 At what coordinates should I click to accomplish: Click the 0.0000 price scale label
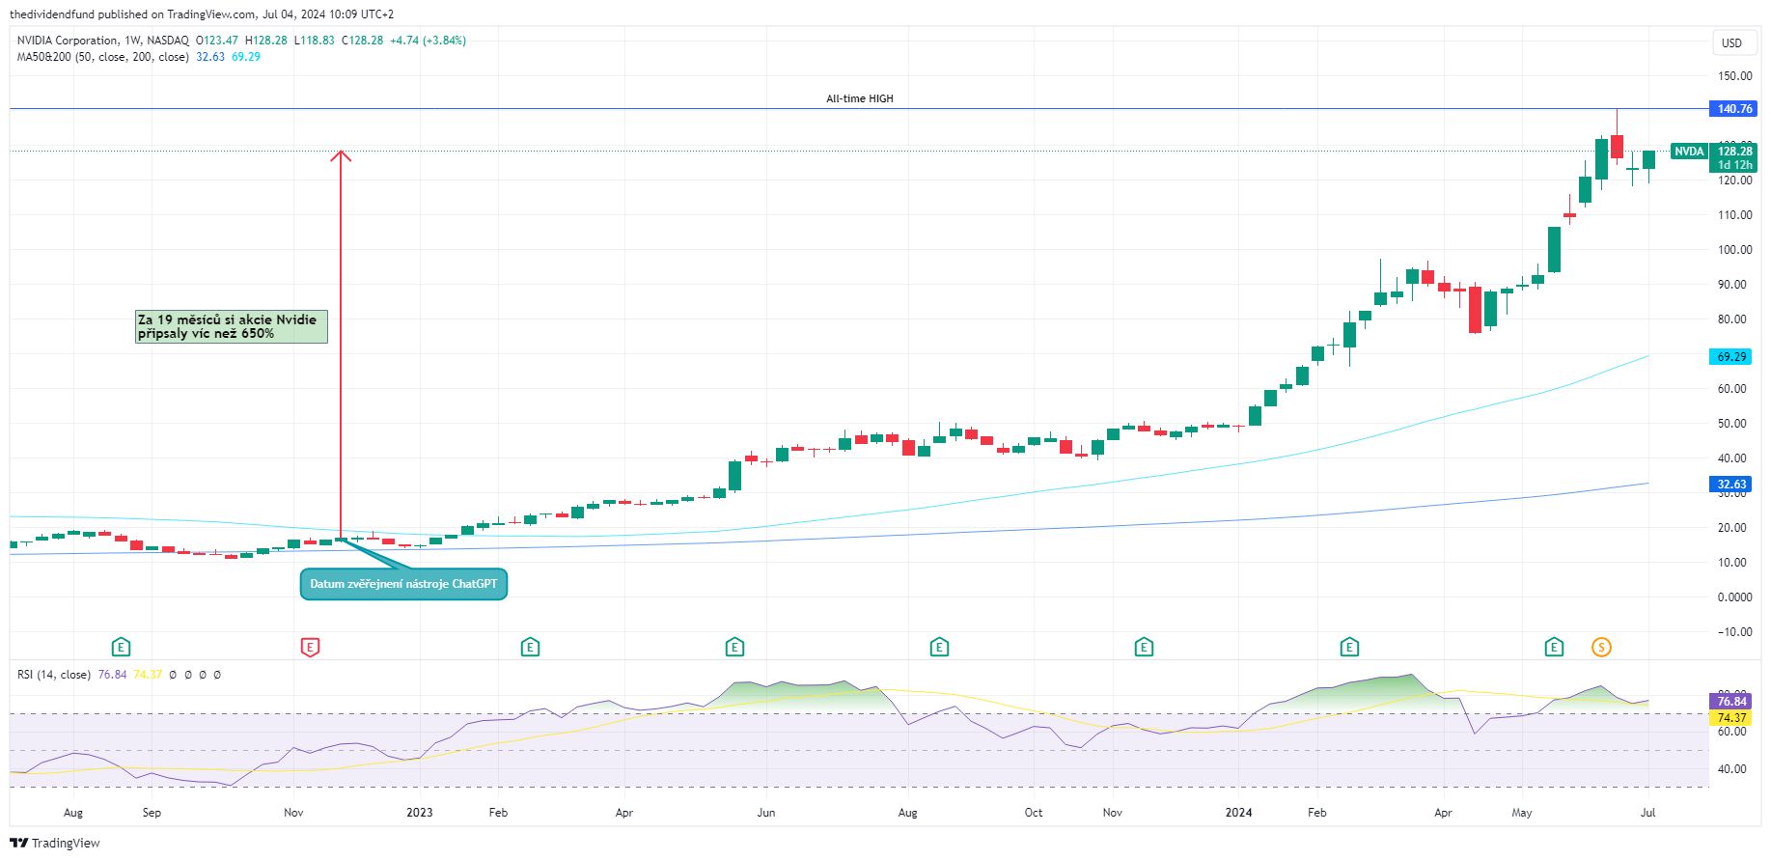pos(1734,597)
